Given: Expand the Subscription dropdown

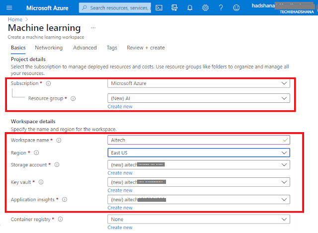Looking at the screenshot, I should point(199,83).
